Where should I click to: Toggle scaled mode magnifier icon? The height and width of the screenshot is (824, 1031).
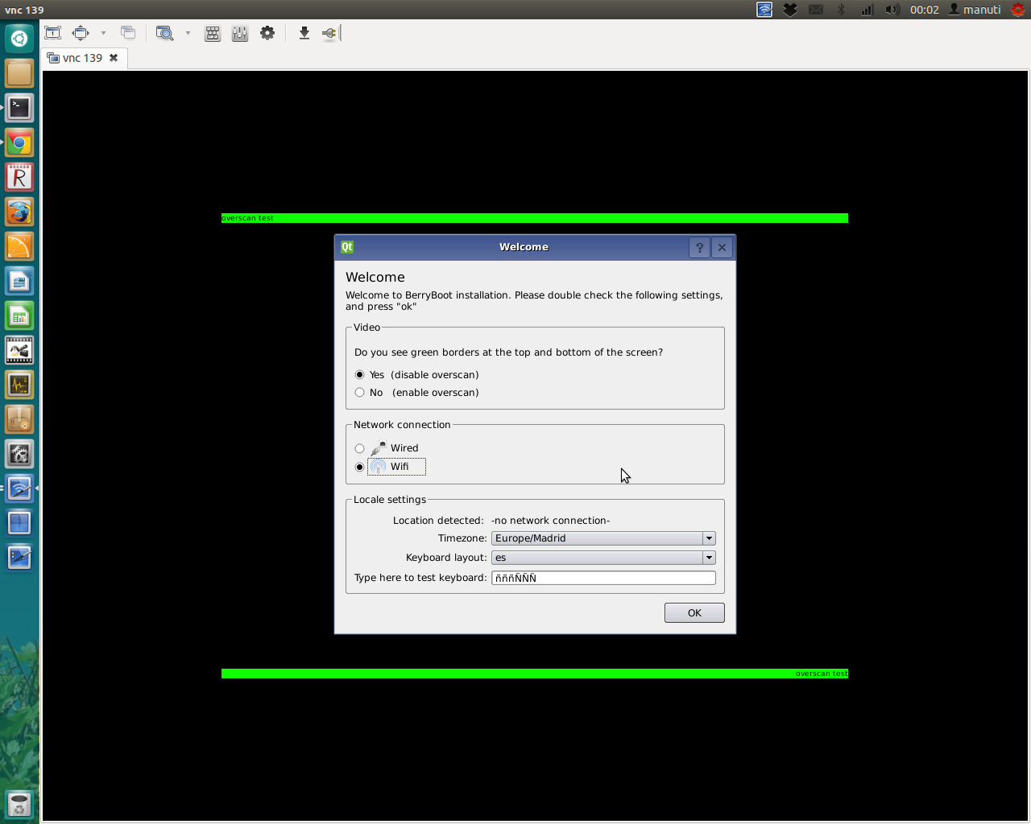click(164, 33)
